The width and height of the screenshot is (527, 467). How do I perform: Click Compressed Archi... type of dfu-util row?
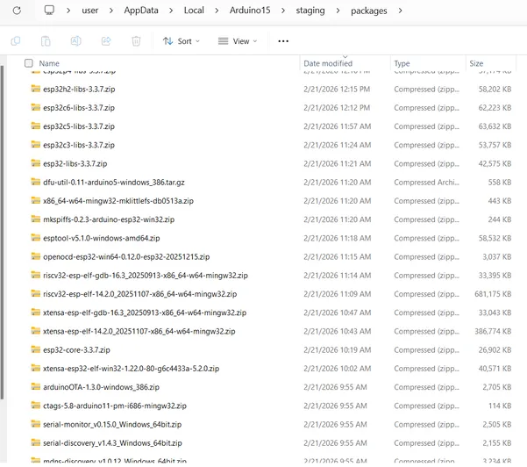pyautogui.click(x=426, y=182)
